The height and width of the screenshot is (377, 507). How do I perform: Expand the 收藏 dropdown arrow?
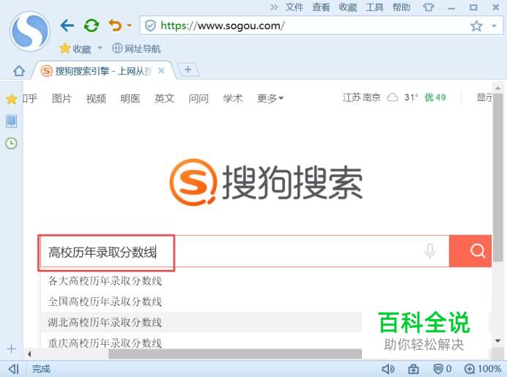click(100, 48)
